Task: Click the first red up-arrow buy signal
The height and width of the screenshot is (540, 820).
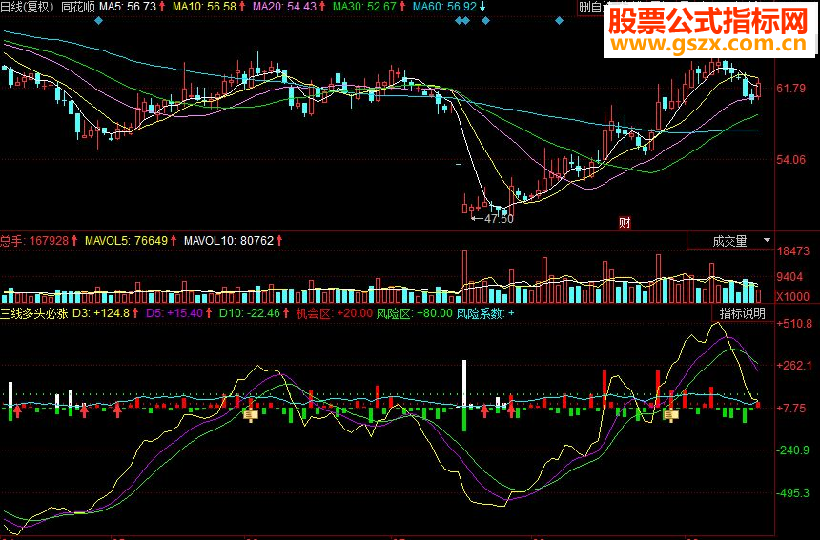Action: (18, 411)
